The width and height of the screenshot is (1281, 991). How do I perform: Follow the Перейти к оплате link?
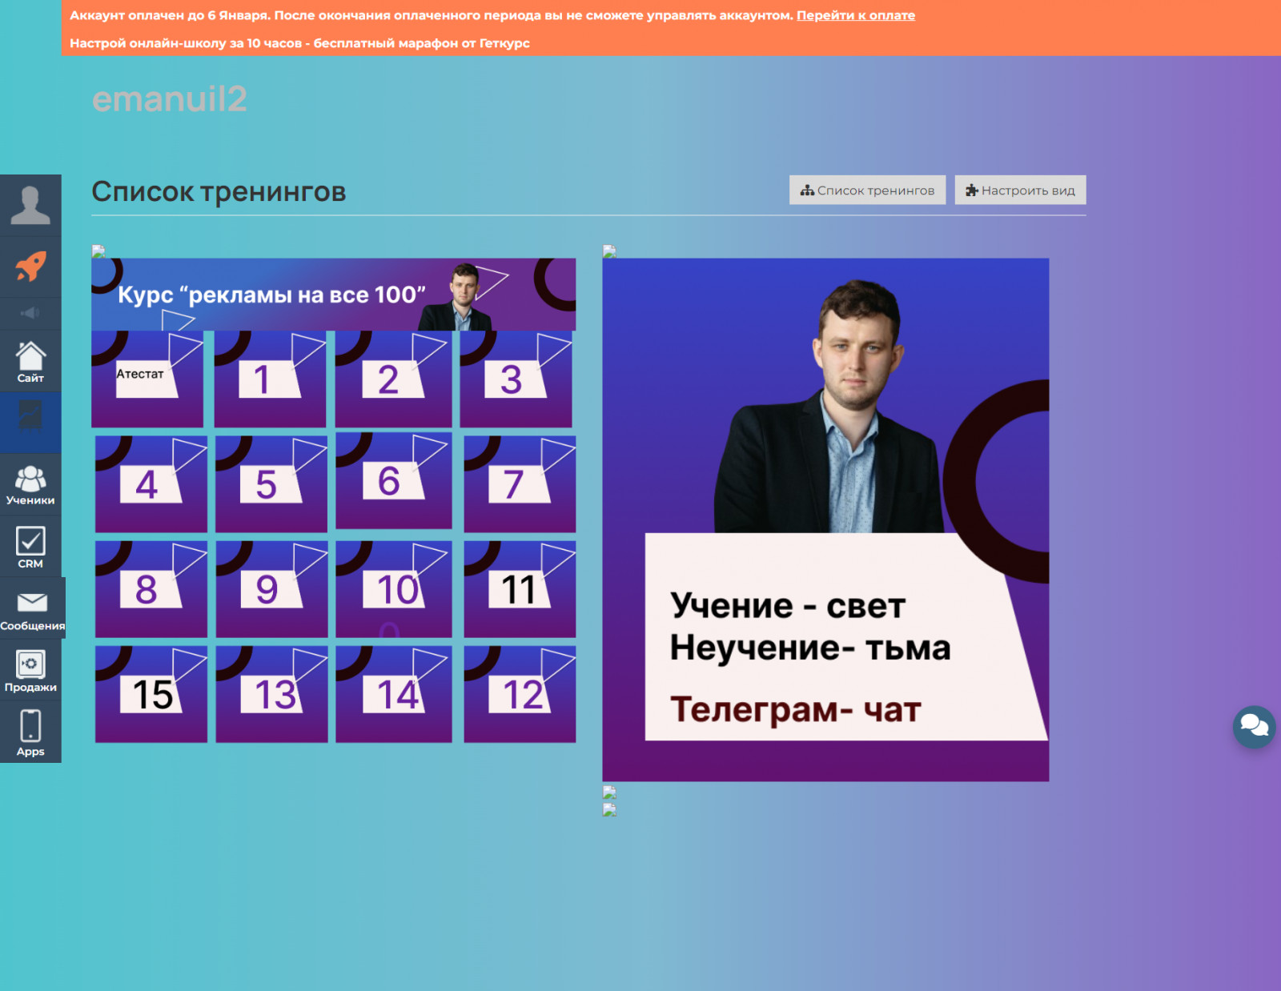pos(856,15)
